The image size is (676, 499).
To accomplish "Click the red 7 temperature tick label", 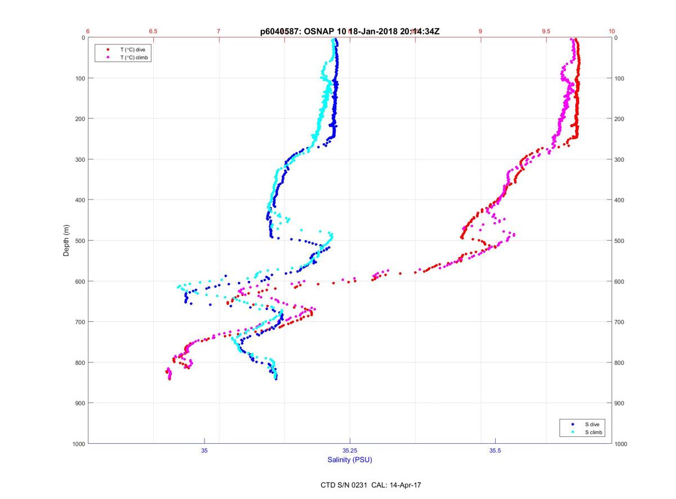I will pos(219,32).
